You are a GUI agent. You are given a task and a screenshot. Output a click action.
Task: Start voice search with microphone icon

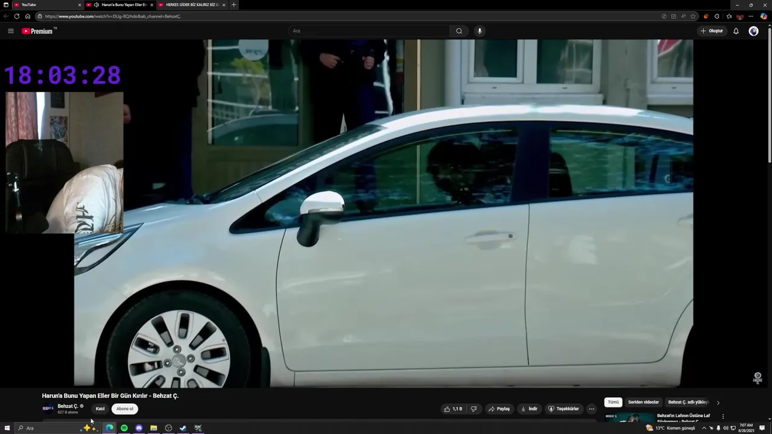click(x=479, y=31)
